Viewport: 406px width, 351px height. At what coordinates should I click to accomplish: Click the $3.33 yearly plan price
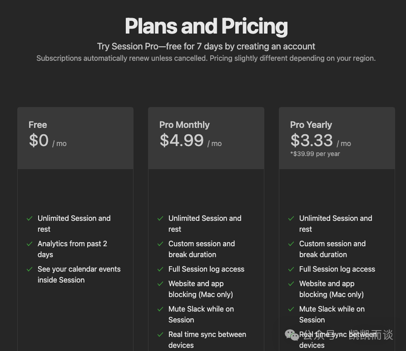[312, 141]
